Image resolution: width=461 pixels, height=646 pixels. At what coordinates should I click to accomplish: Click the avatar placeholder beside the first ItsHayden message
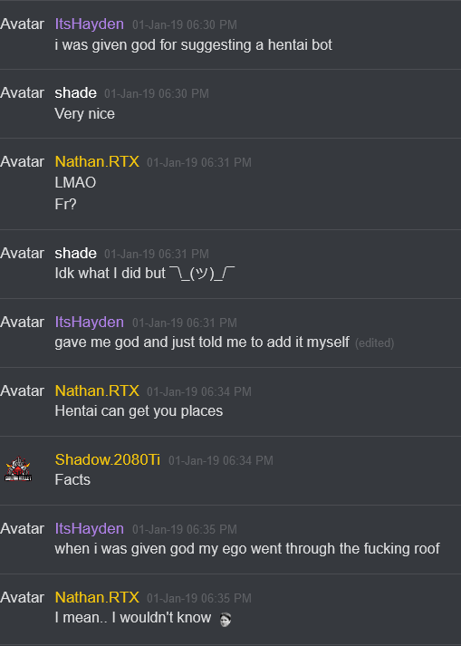pyautogui.click(x=23, y=24)
